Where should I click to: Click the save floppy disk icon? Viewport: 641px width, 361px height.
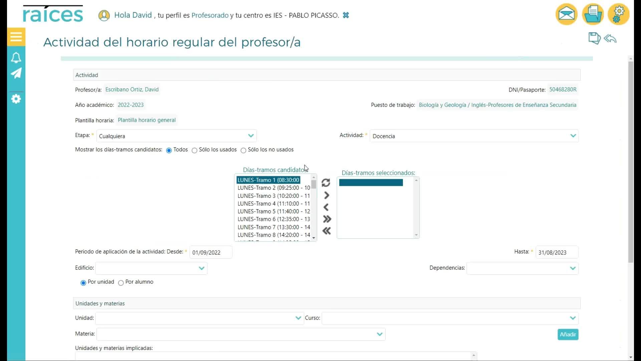pyautogui.click(x=594, y=38)
